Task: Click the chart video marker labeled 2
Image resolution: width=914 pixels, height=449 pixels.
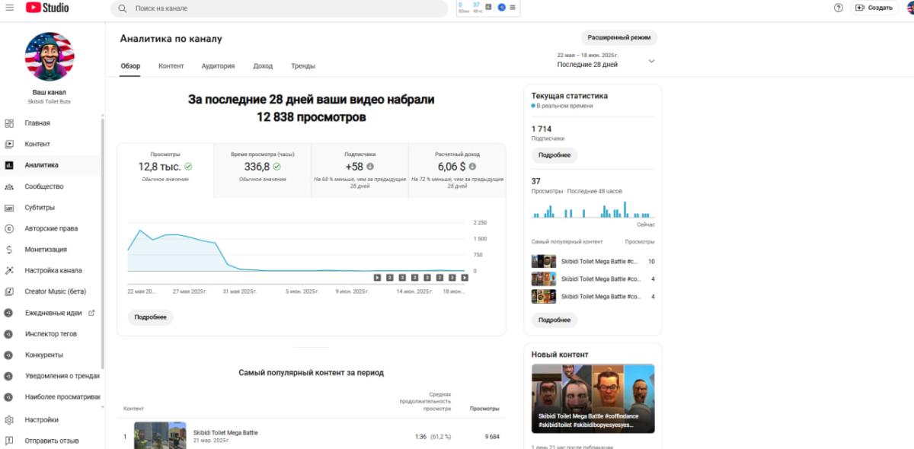Action: (439, 278)
